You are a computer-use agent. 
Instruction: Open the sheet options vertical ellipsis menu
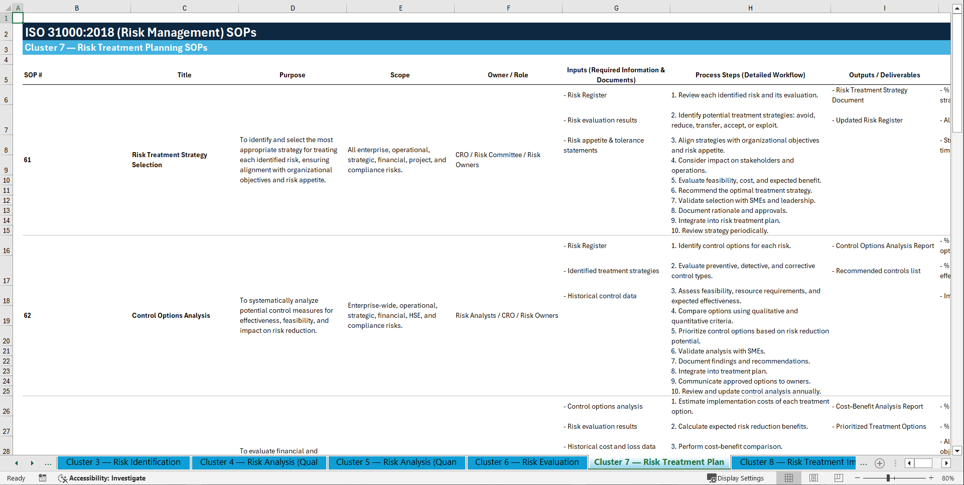click(896, 463)
